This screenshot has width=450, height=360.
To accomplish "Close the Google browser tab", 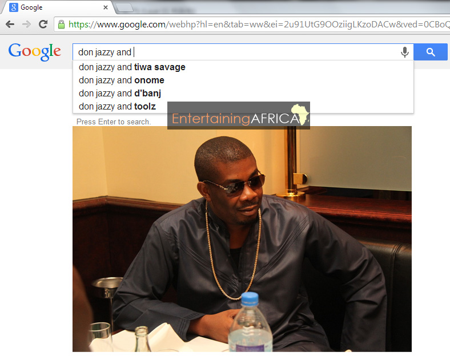I will tap(106, 7).
